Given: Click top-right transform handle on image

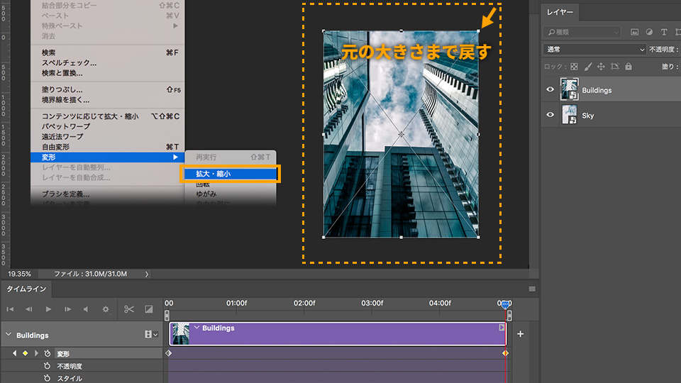Looking at the screenshot, I should 479,30.
